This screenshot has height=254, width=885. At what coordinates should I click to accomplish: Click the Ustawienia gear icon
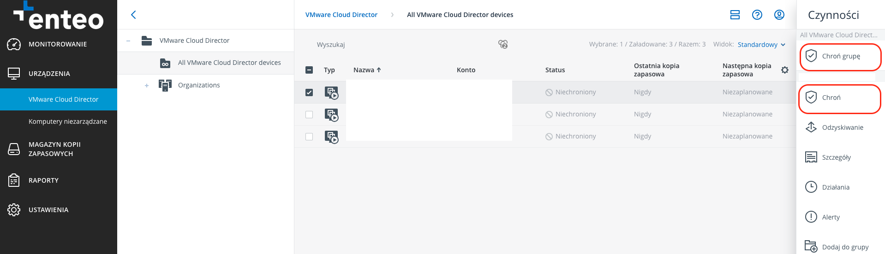tap(14, 210)
